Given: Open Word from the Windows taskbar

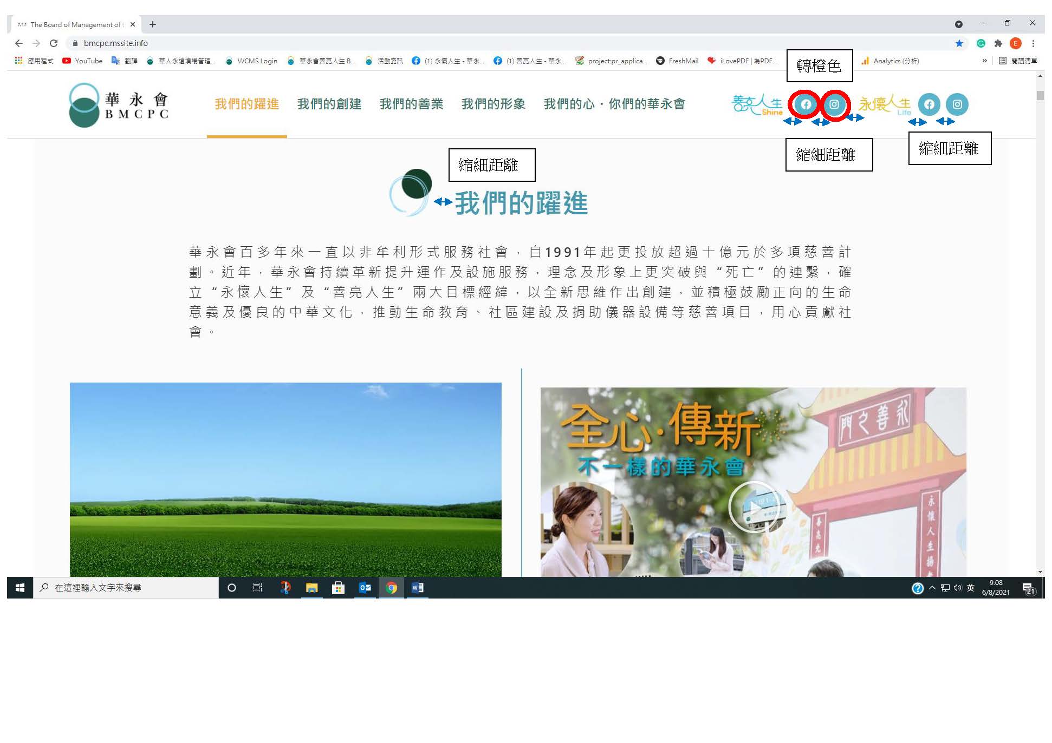Looking at the screenshot, I should pos(418,588).
